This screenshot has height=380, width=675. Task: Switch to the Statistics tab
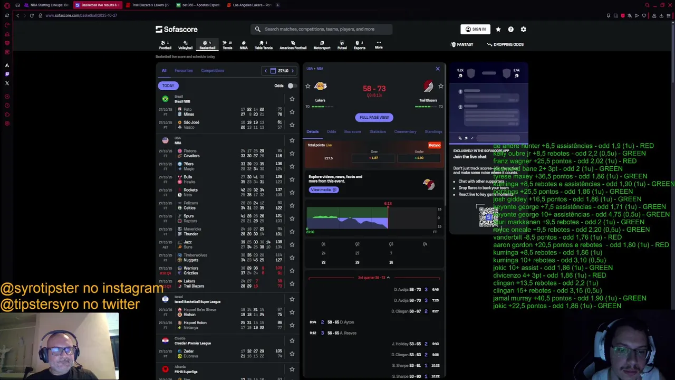(378, 132)
